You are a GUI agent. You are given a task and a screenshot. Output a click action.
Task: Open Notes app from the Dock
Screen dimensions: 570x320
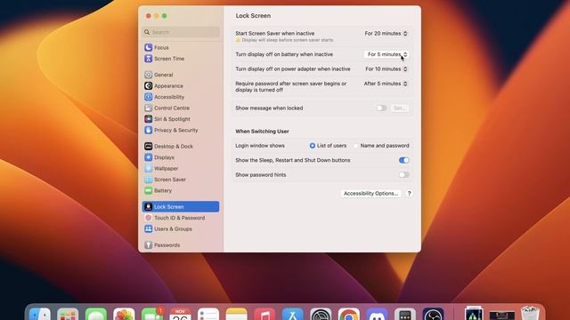236,314
